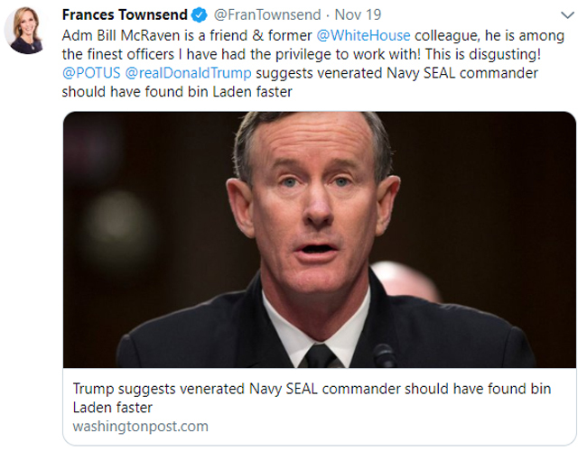Image resolution: width=587 pixels, height=451 pixels.
Task: Open the tweet options caret menu
Action: [566, 15]
